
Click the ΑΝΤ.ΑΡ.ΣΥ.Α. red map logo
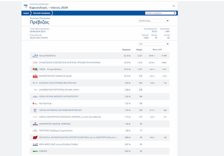(x=35, y=137)
